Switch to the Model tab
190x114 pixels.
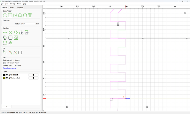12,7
